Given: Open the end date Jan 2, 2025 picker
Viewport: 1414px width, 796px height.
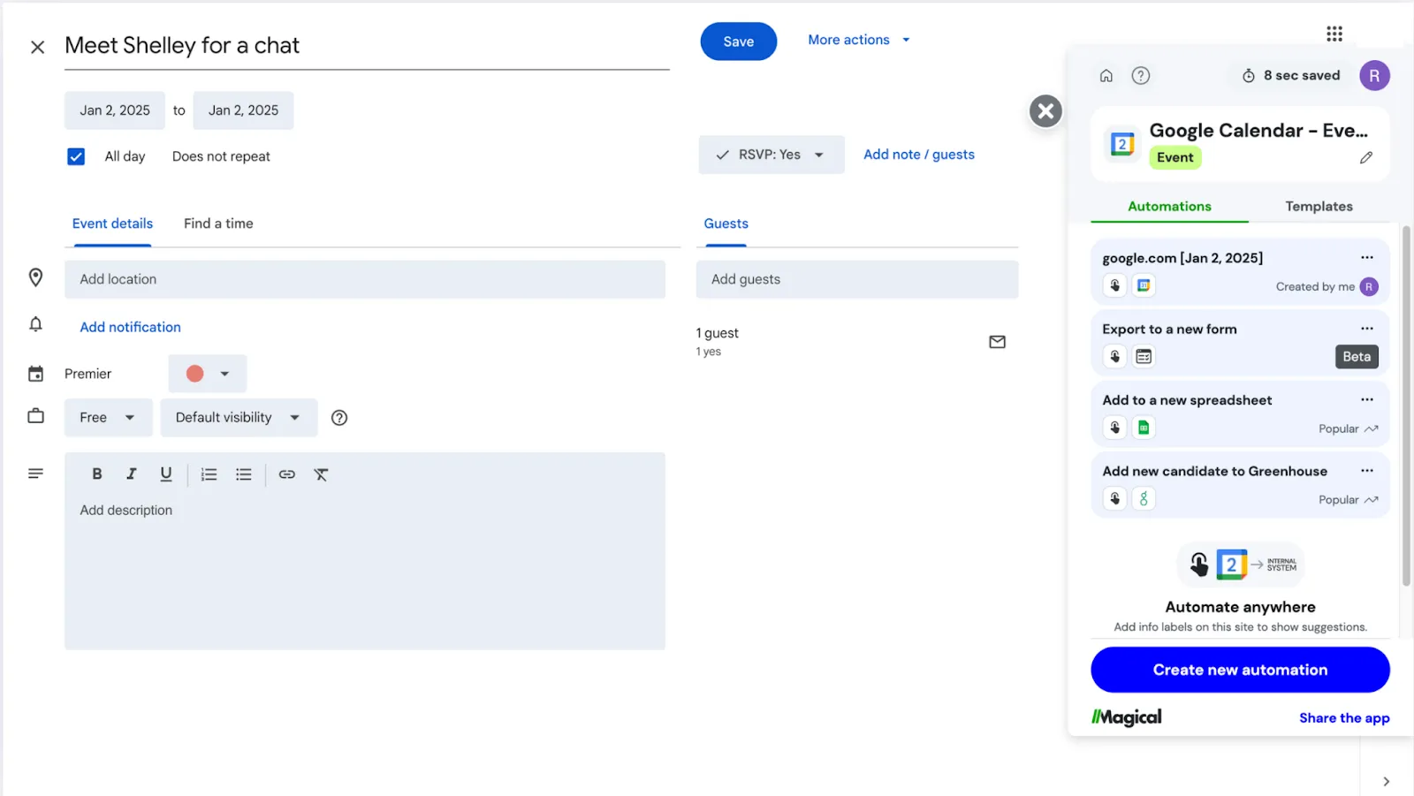Looking at the screenshot, I should click(243, 110).
